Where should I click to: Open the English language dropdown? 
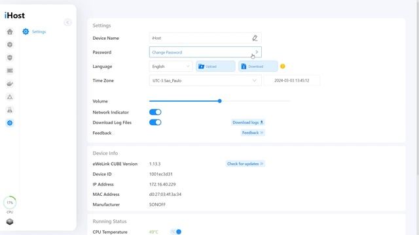point(171,67)
